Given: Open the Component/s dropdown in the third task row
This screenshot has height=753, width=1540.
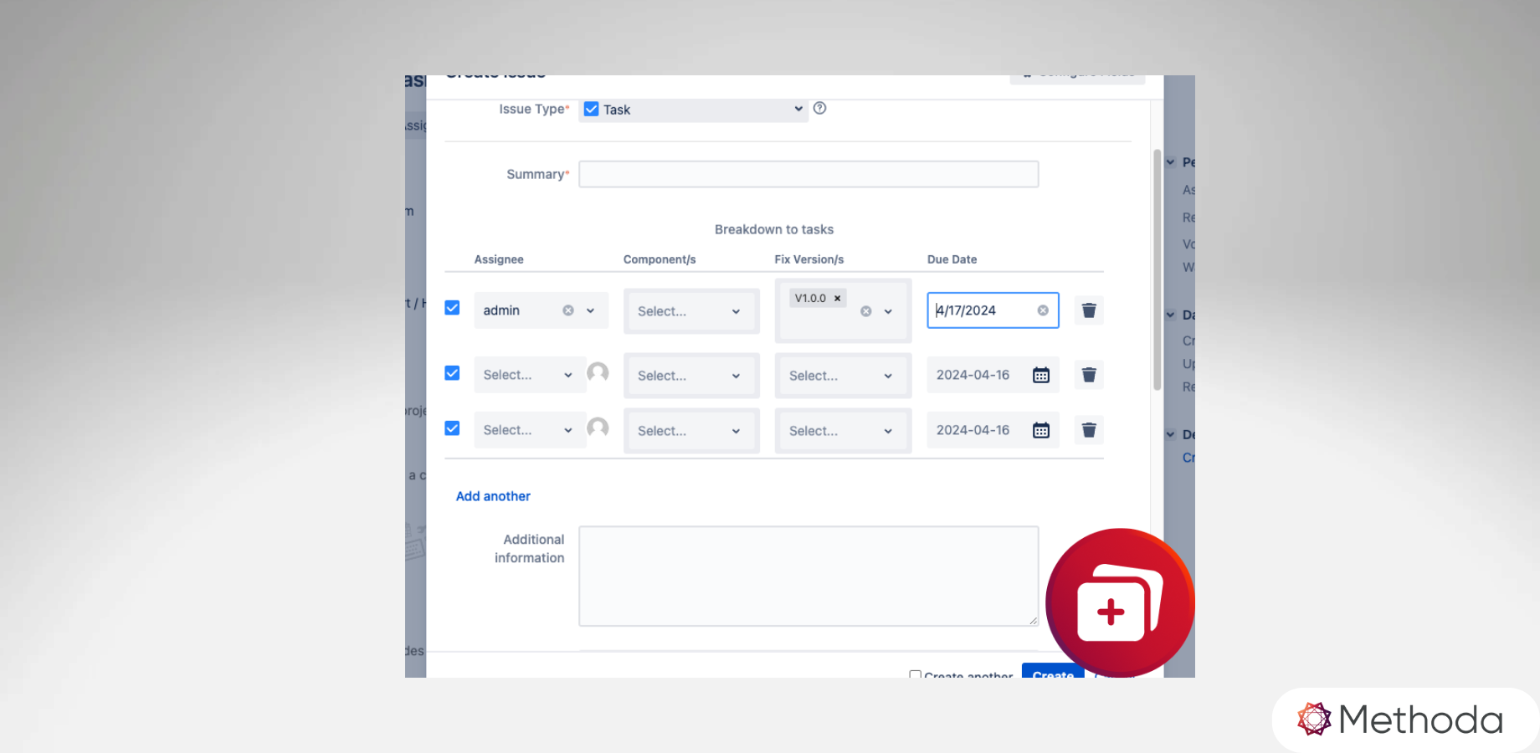Looking at the screenshot, I should pyautogui.click(x=691, y=431).
